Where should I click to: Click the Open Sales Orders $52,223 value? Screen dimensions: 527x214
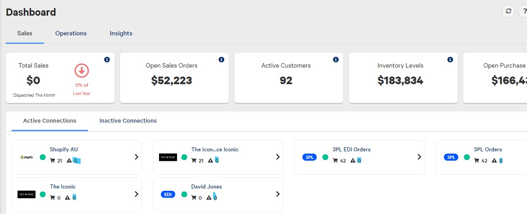(172, 81)
